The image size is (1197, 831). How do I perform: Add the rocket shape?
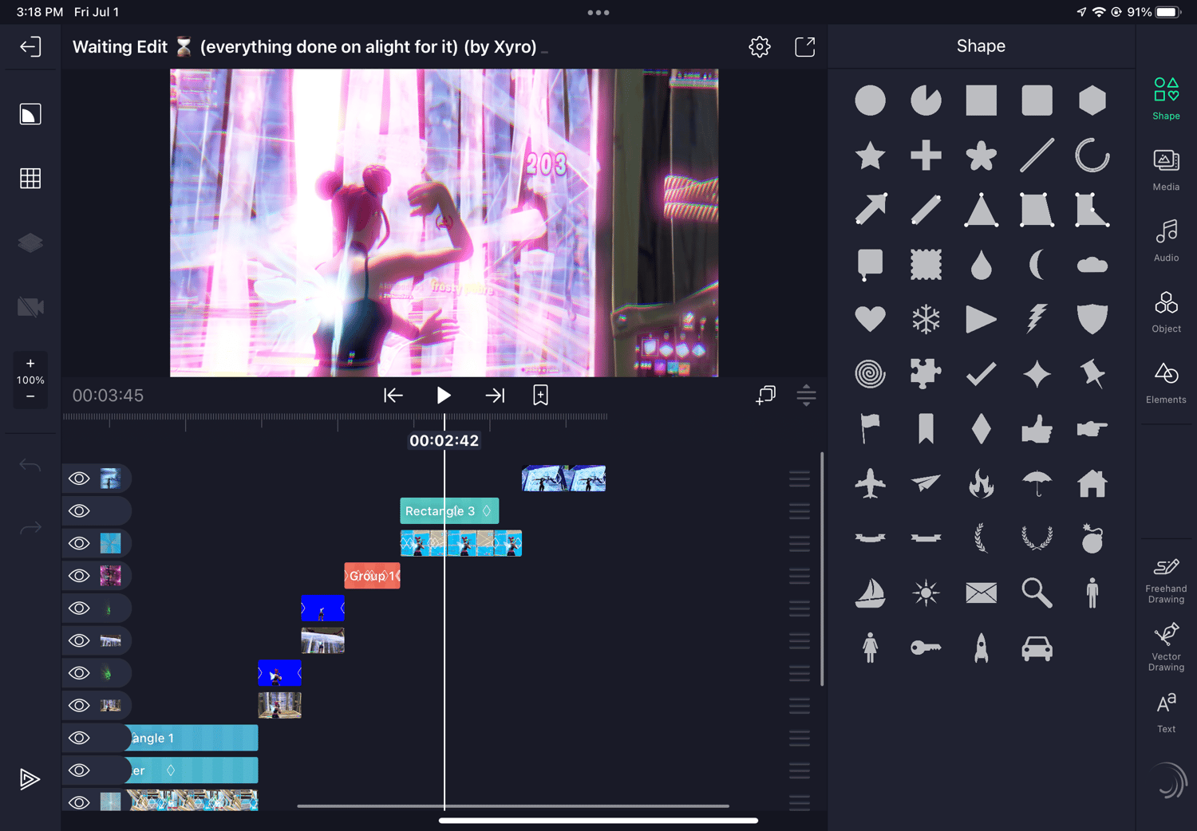pyautogui.click(x=981, y=648)
